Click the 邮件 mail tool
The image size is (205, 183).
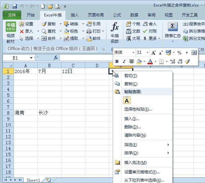(93, 39)
